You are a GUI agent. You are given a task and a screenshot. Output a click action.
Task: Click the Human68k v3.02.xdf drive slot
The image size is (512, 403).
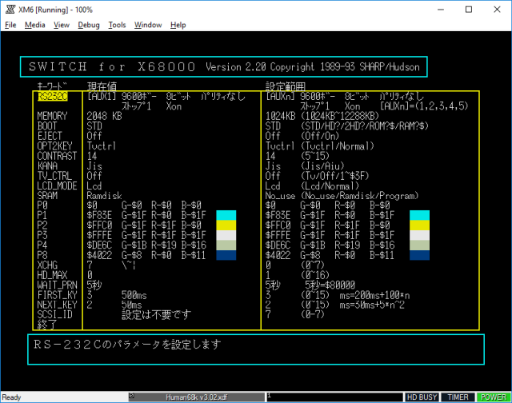[197, 397]
